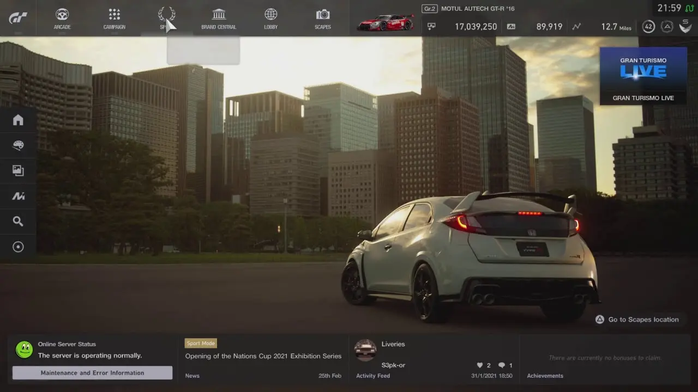Open the Livery Editor palette icon
The height and width of the screenshot is (392, 698).
pos(18,145)
